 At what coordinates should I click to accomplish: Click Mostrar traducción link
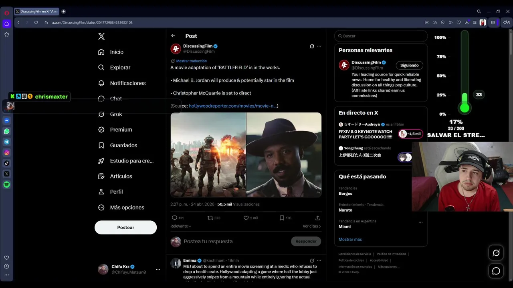click(x=192, y=61)
